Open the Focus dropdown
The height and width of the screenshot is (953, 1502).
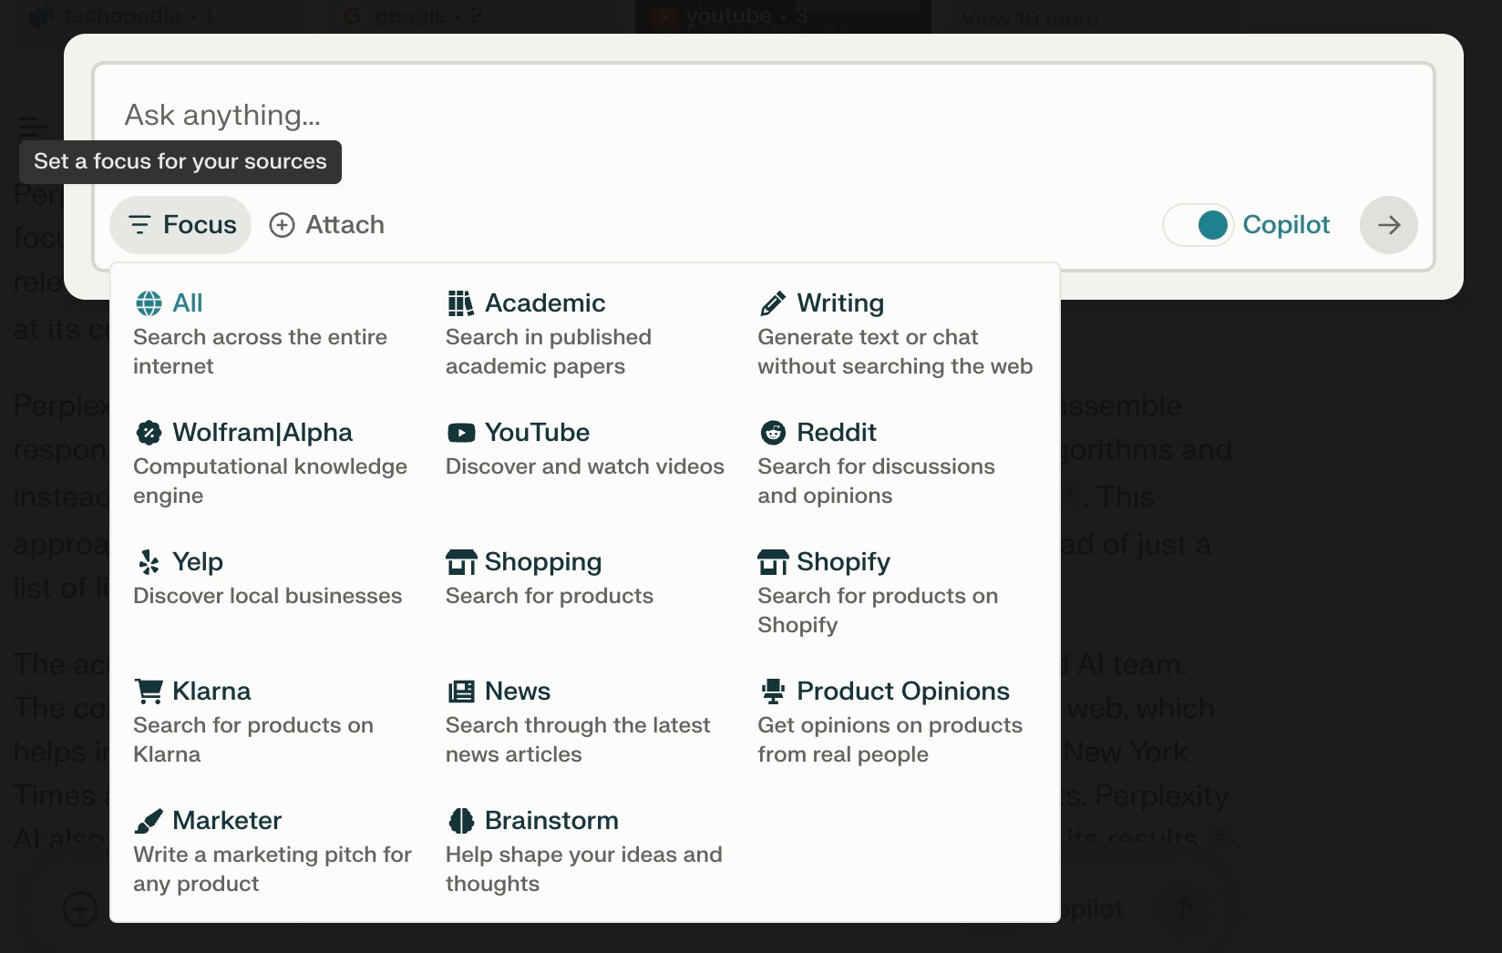(180, 225)
